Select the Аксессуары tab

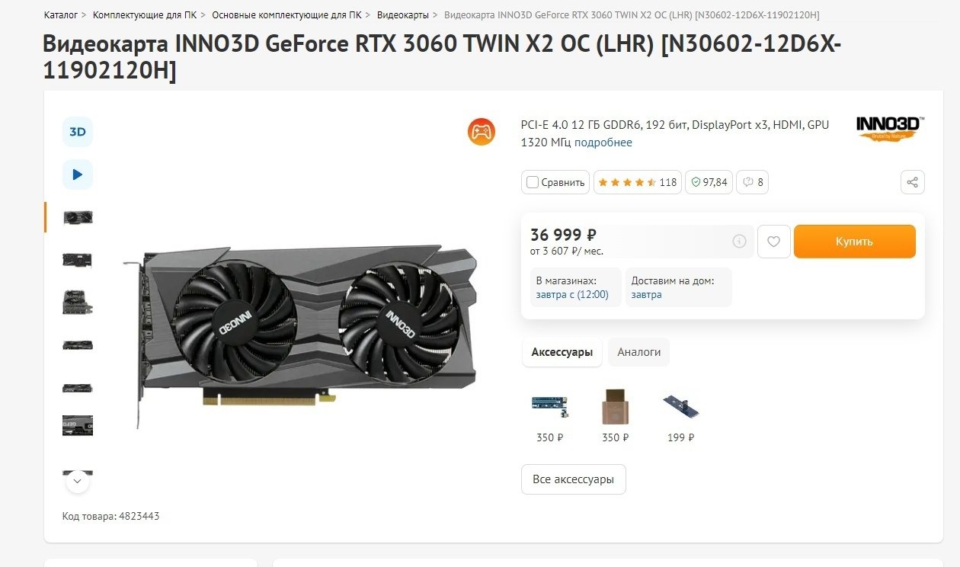click(x=562, y=352)
